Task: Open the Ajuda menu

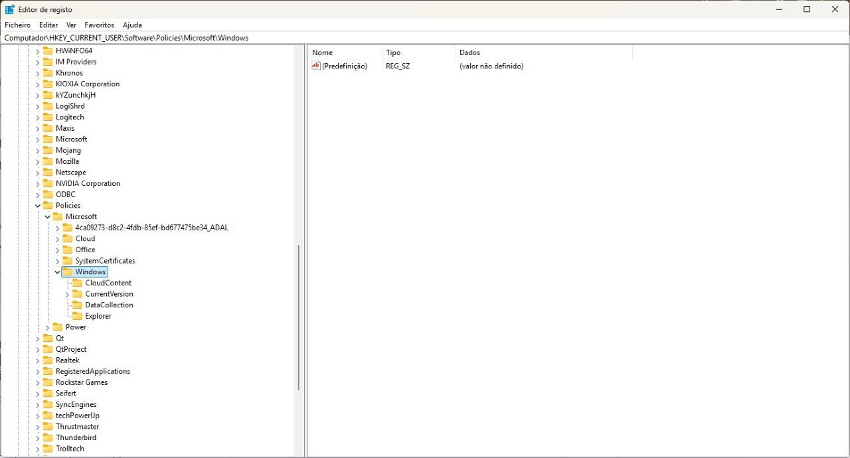Action: pyautogui.click(x=132, y=25)
